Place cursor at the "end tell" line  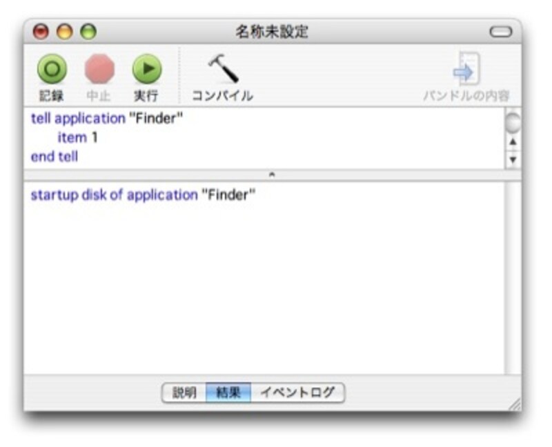click(55, 157)
